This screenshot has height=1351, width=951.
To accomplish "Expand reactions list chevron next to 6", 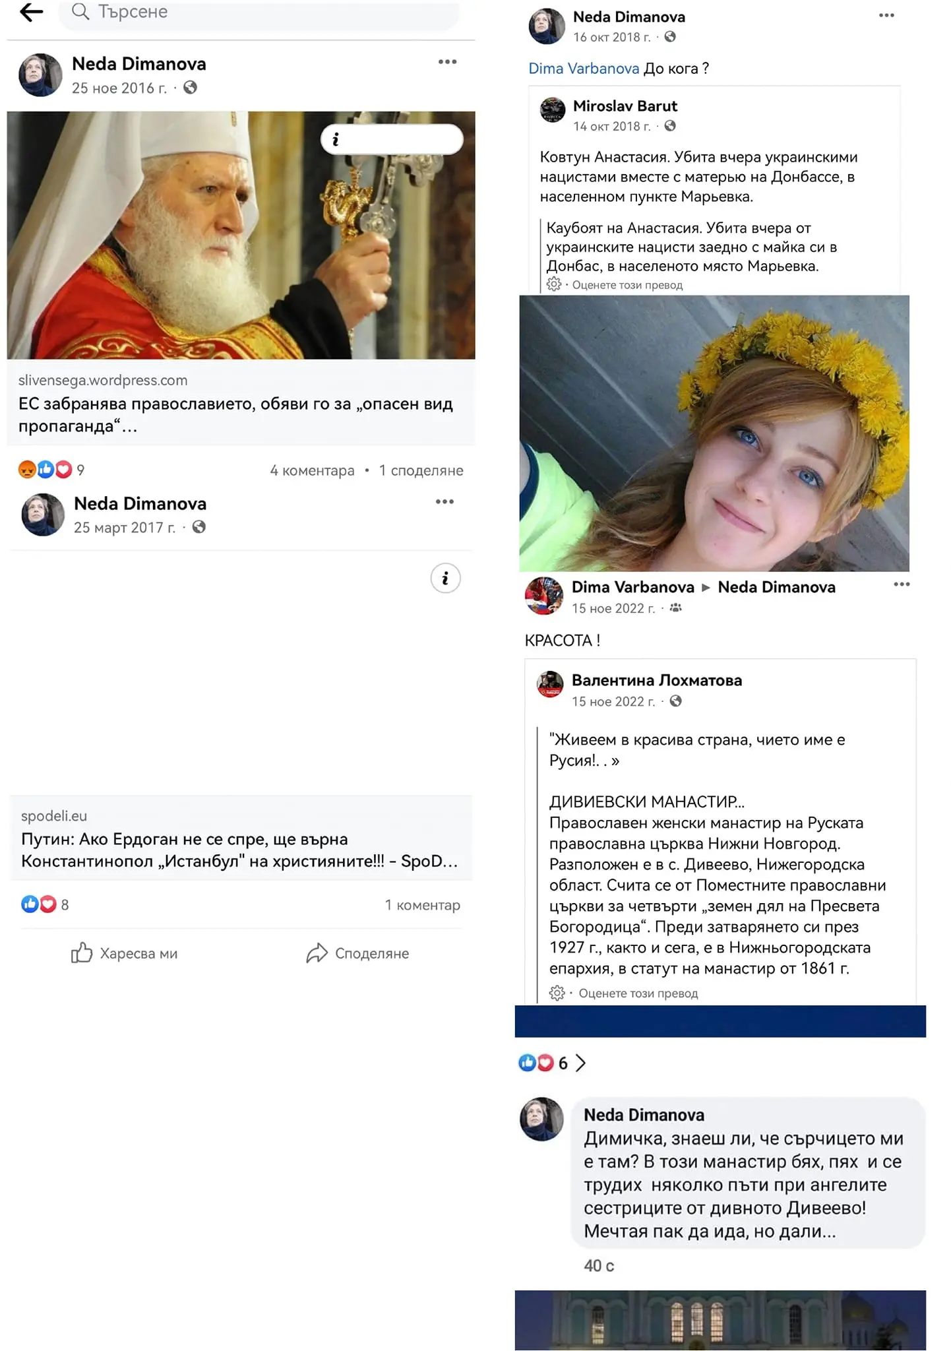I will [580, 1063].
